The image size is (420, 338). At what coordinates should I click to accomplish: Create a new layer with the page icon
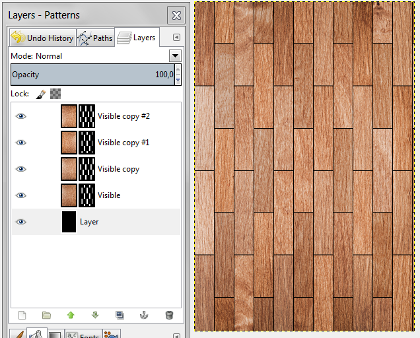tap(22, 316)
